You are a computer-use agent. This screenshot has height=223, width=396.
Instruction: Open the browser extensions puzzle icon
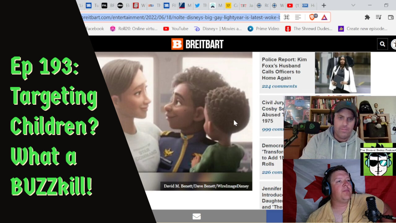pos(367,17)
